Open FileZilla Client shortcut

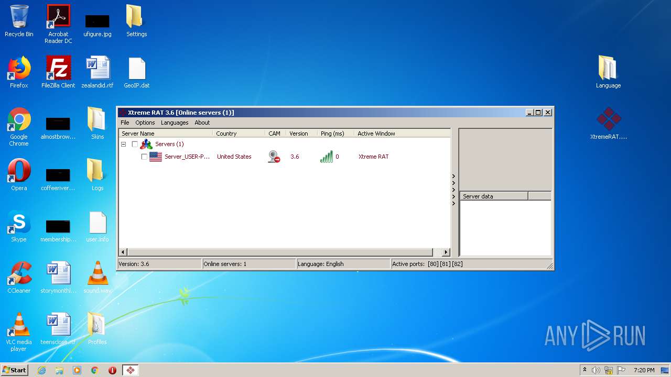click(x=58, y=72)
